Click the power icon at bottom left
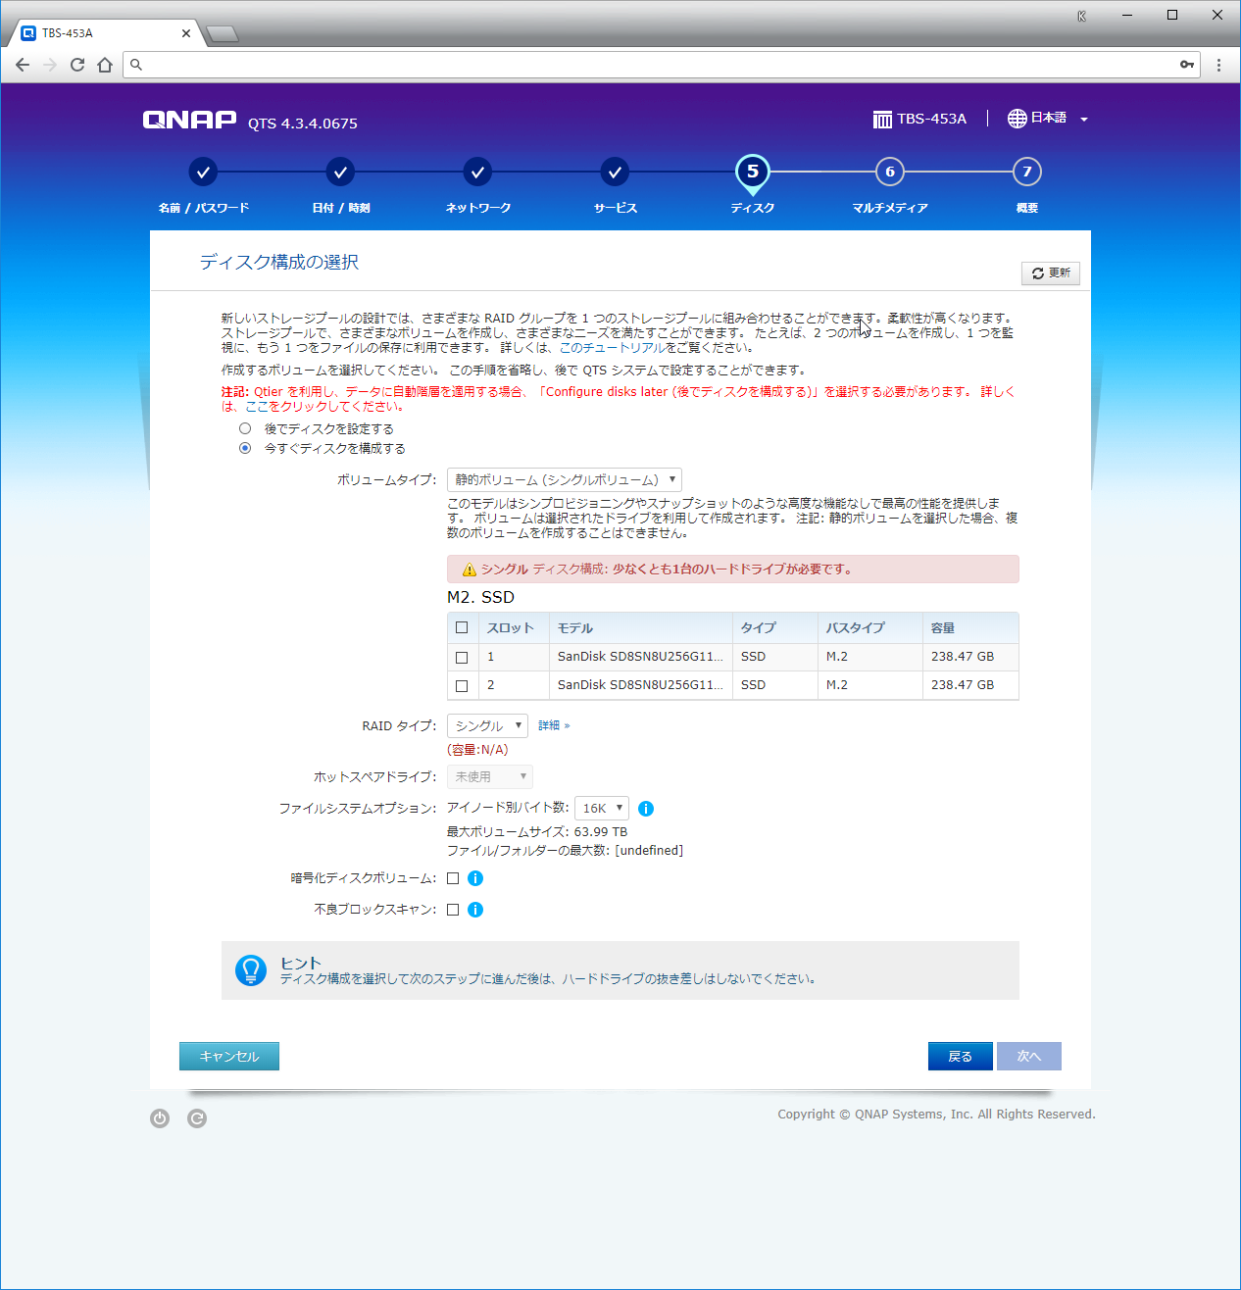This screenshot has height=1290, width=1241. click(160, 1118)
